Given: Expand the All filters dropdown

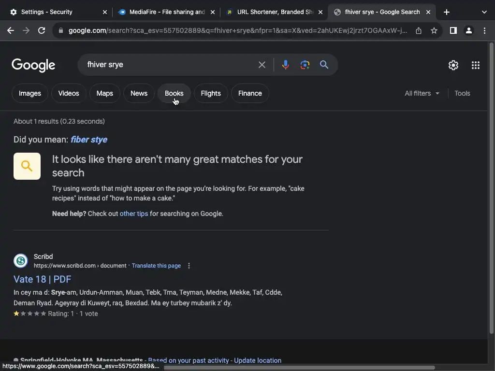Looking at the screenshot, I should tap(422, 93).
